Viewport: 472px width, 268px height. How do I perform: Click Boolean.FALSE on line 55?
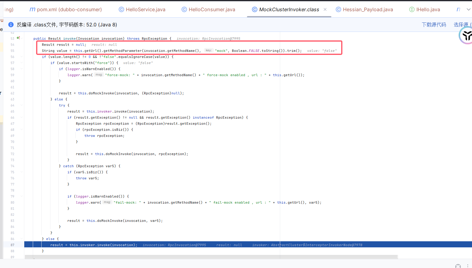(246, 51)
